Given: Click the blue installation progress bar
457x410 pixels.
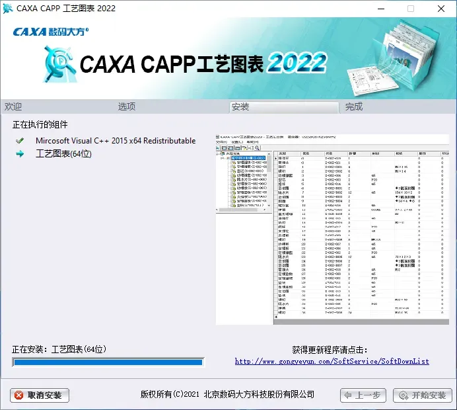Looking at the screenshot, I should (x=108, y=362).
